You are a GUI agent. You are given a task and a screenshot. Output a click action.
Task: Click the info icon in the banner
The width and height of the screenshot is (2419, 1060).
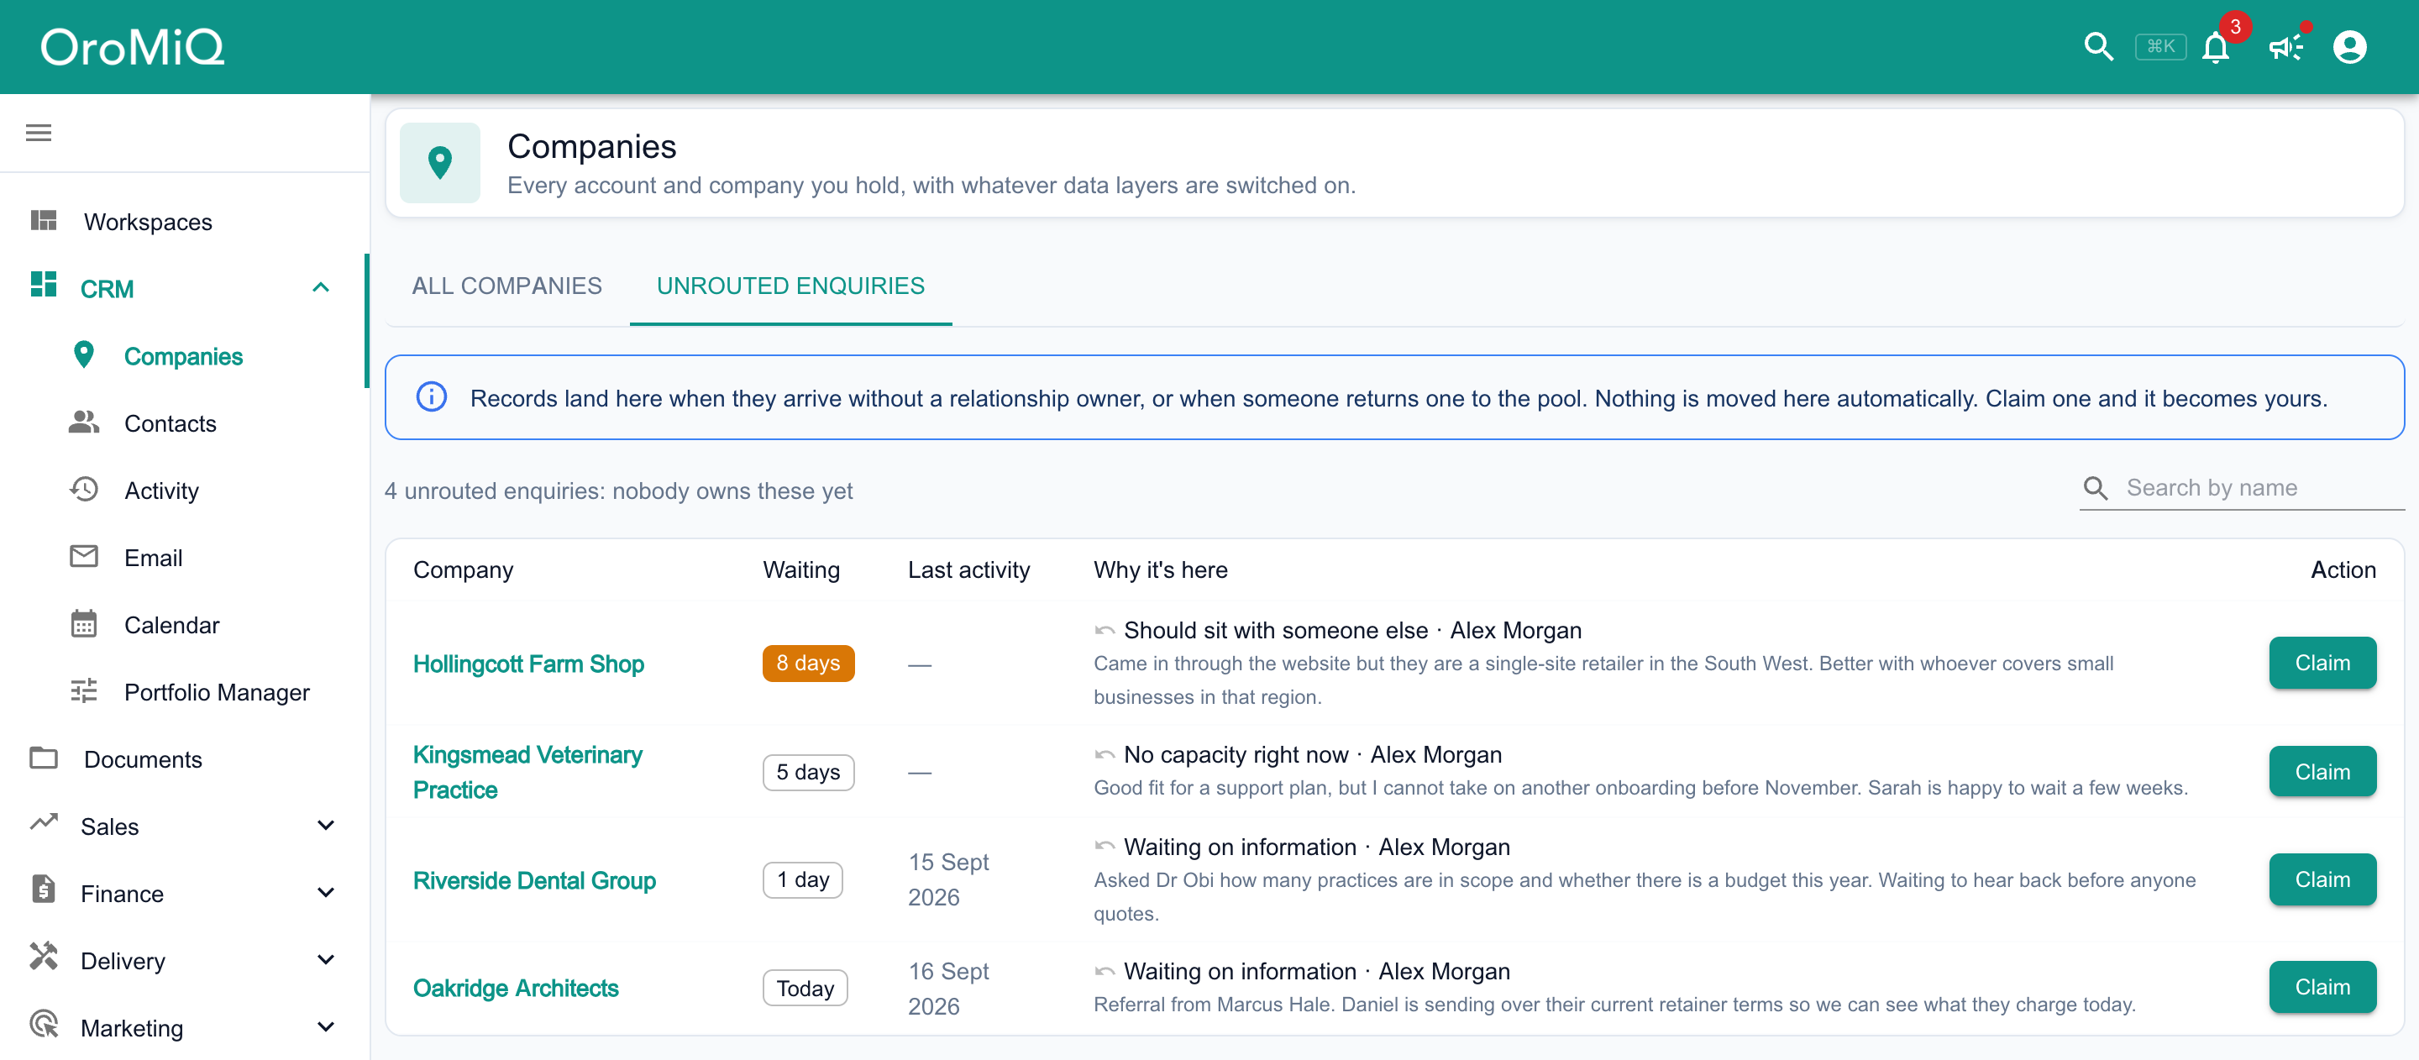(x=431, y=397)
